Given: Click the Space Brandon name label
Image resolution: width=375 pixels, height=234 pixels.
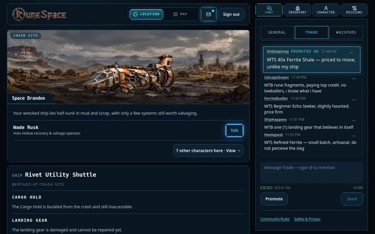Looking at the screenshot, I should tap(28, 98).
